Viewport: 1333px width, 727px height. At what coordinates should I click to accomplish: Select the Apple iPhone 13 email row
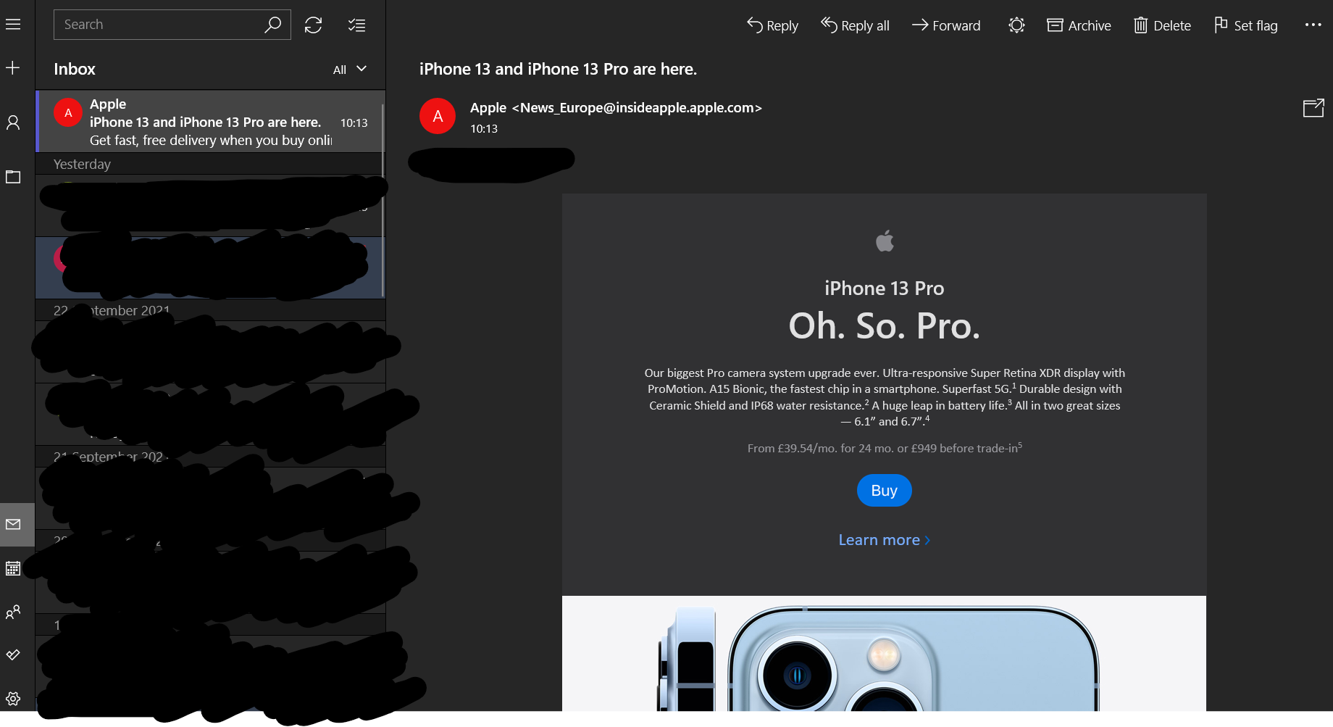211,122
